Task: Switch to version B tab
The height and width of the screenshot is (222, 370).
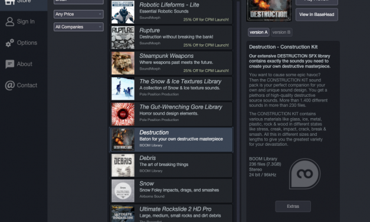Action: (281, 32)
